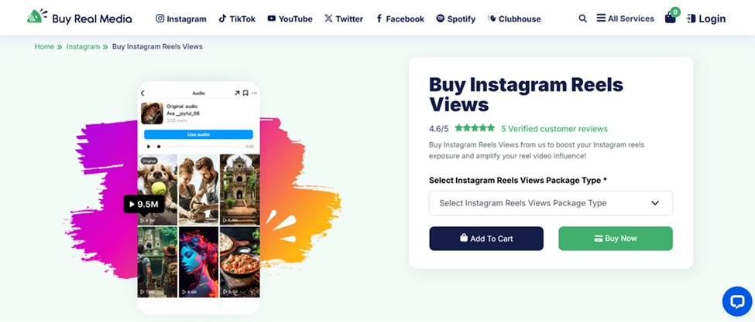
Task: Click the green Buy Now button
Action: (615, 239)
